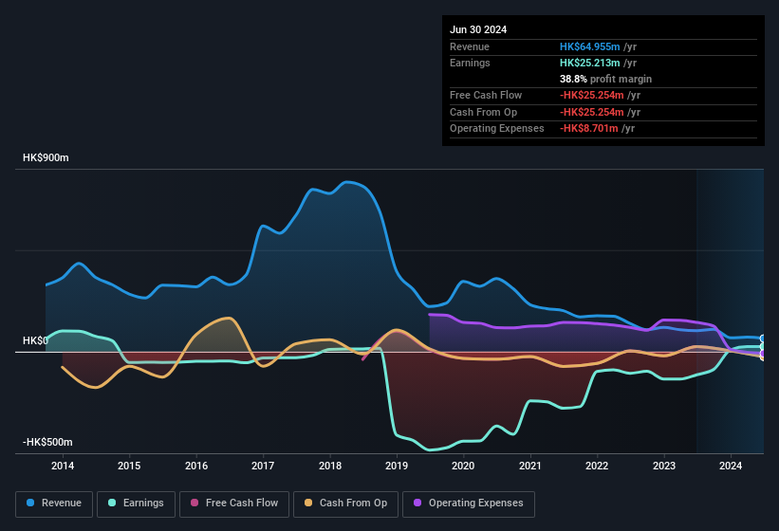Toggle the Free Cash Flow legend button

coord(234,504)
